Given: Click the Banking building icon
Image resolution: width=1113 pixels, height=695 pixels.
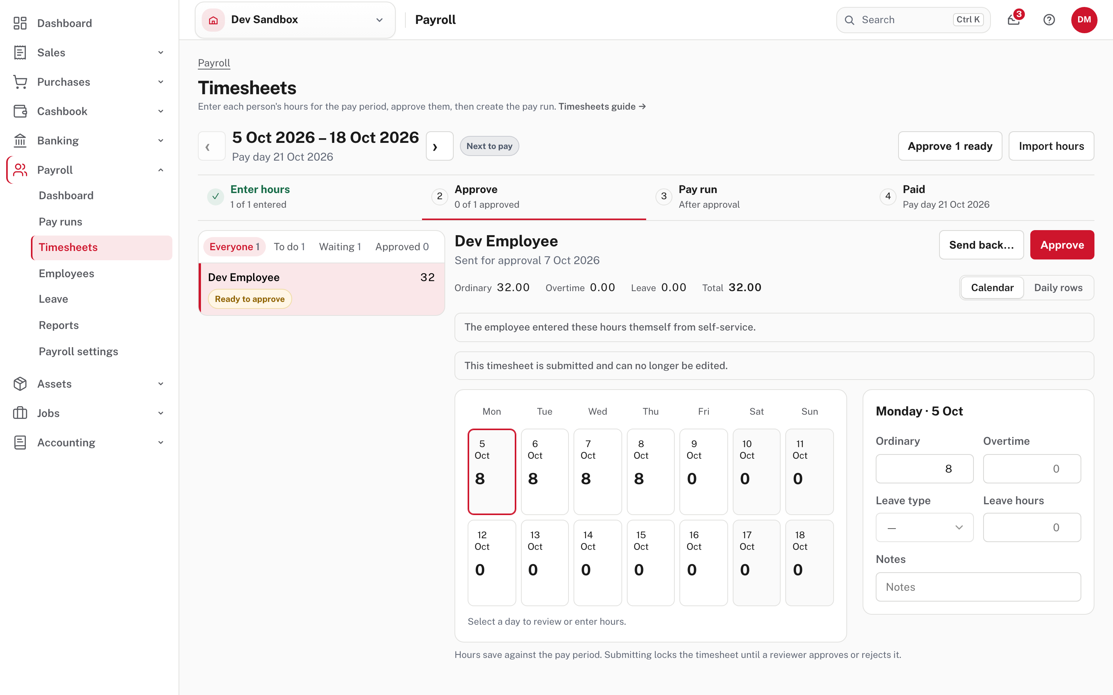Looking at the screenshot, I should pos(20,141).
